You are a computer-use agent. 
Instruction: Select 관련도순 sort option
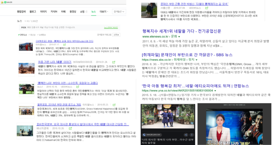[x=22, y=35]
